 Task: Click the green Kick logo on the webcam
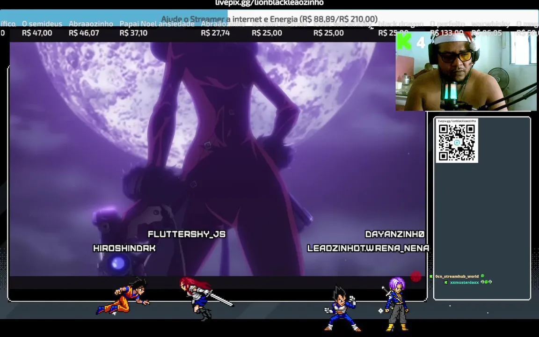405,42
